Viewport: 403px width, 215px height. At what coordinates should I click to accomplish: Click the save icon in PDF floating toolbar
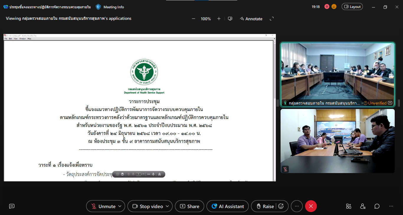pyautogui.click(x=117, y=174)
